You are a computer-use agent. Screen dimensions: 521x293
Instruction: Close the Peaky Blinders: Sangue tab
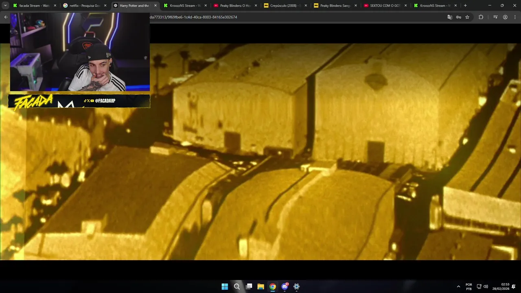point(356,6)
